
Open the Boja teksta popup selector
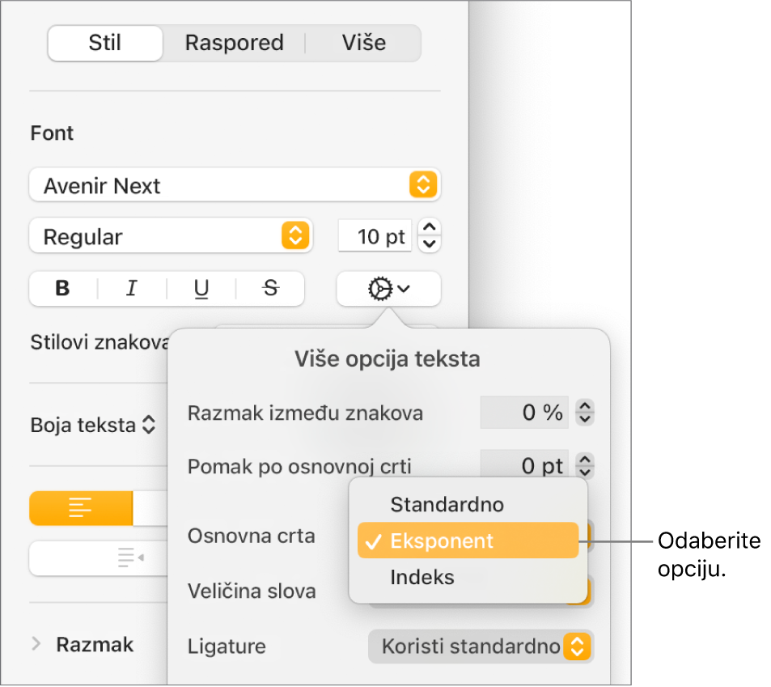tap(92, 426)
